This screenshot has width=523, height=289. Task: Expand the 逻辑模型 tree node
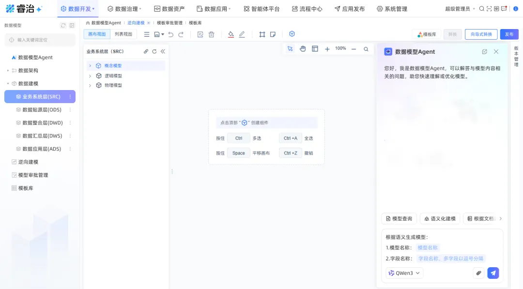point(90,76)
